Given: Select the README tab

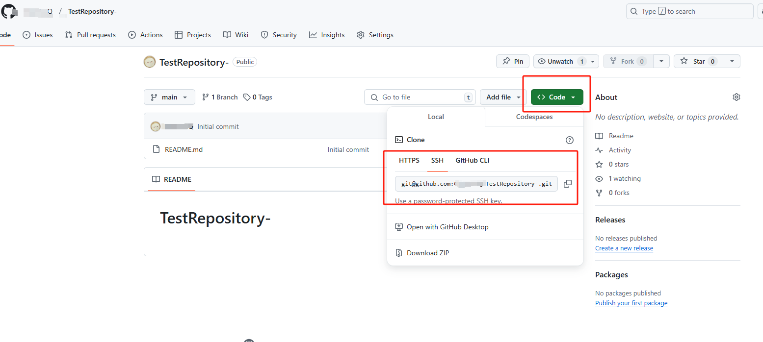Looking at the screenshot, I should click(x=172, y=179).
